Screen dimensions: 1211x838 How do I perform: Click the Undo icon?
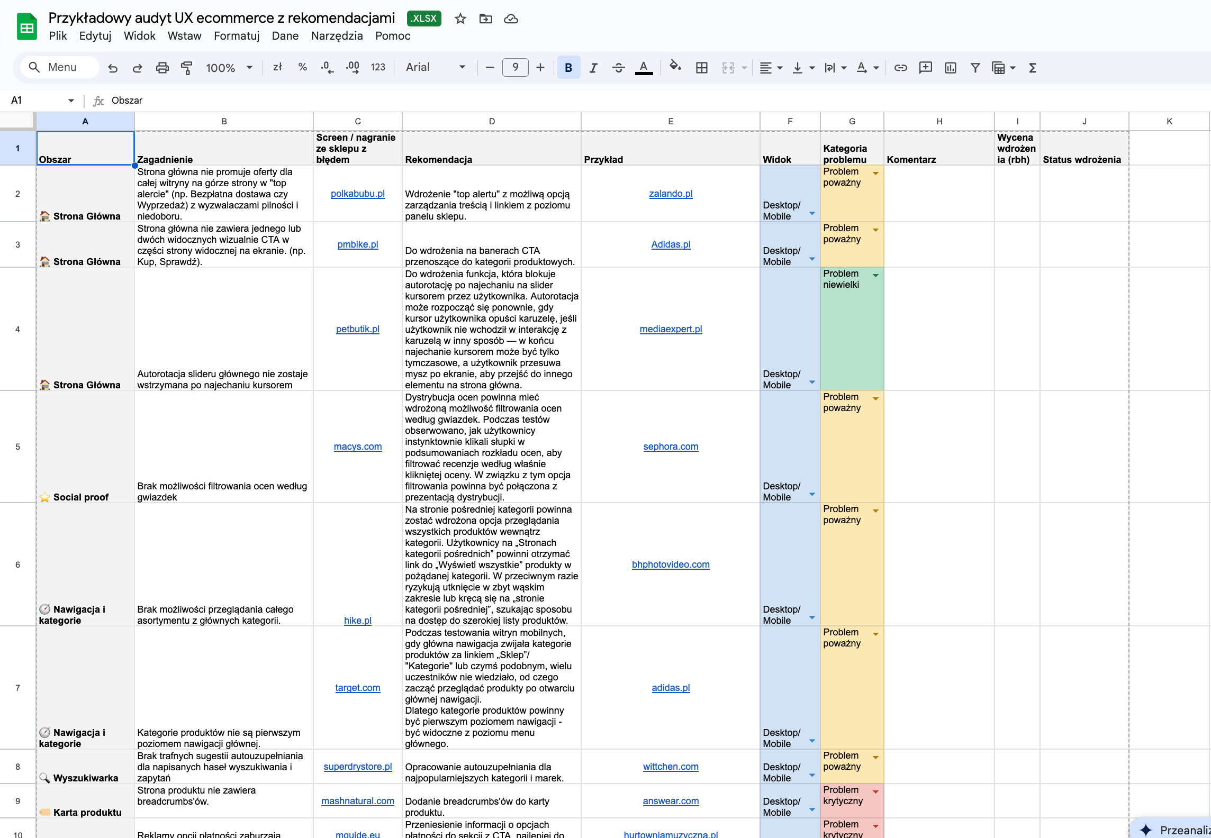pyautogui.click(x=113, y=68)
